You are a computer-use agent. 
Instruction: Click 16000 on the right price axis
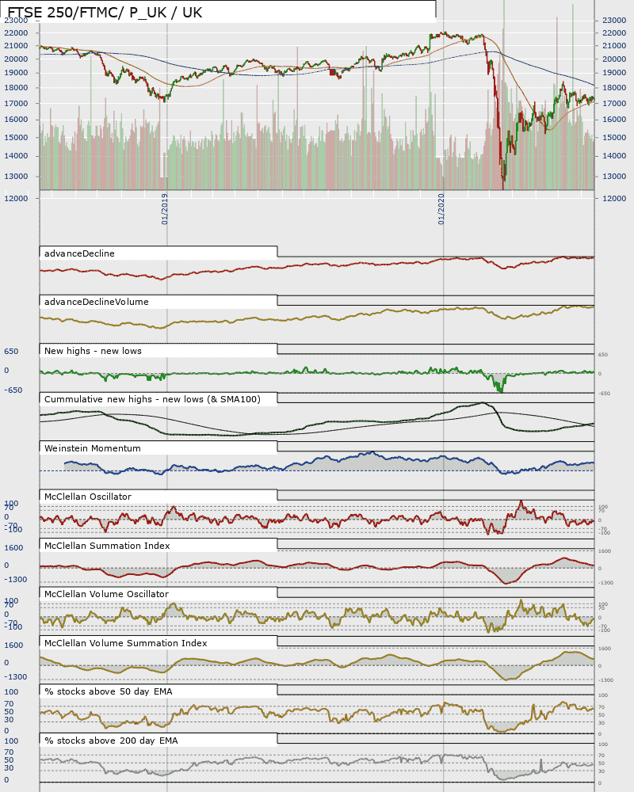614,120
